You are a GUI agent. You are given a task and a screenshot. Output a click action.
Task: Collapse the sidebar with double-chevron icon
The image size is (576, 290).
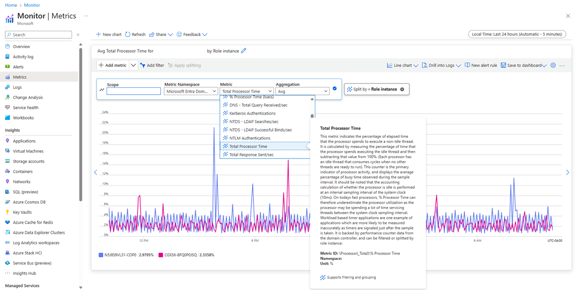tap(78, 35)
